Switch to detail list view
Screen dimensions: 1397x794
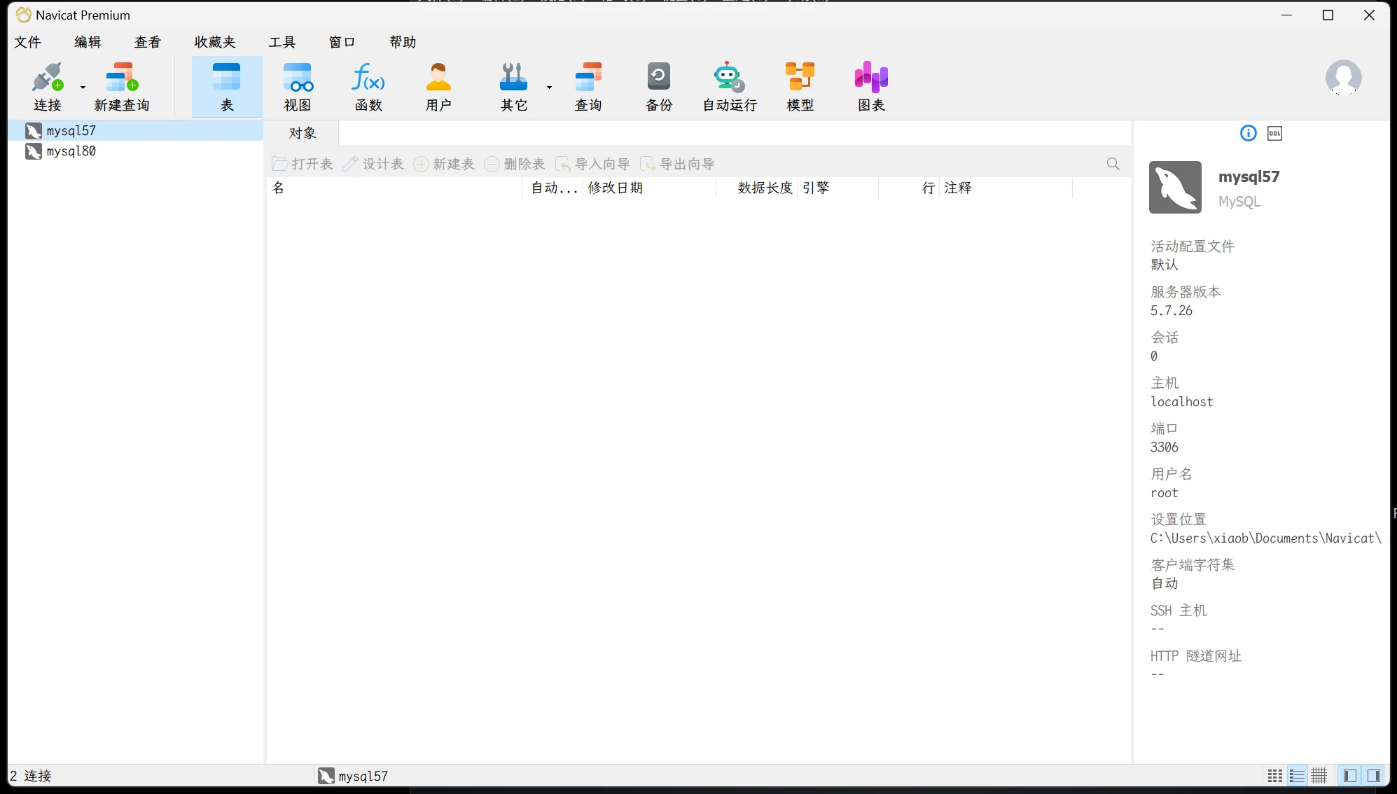tap(1297, 776)
